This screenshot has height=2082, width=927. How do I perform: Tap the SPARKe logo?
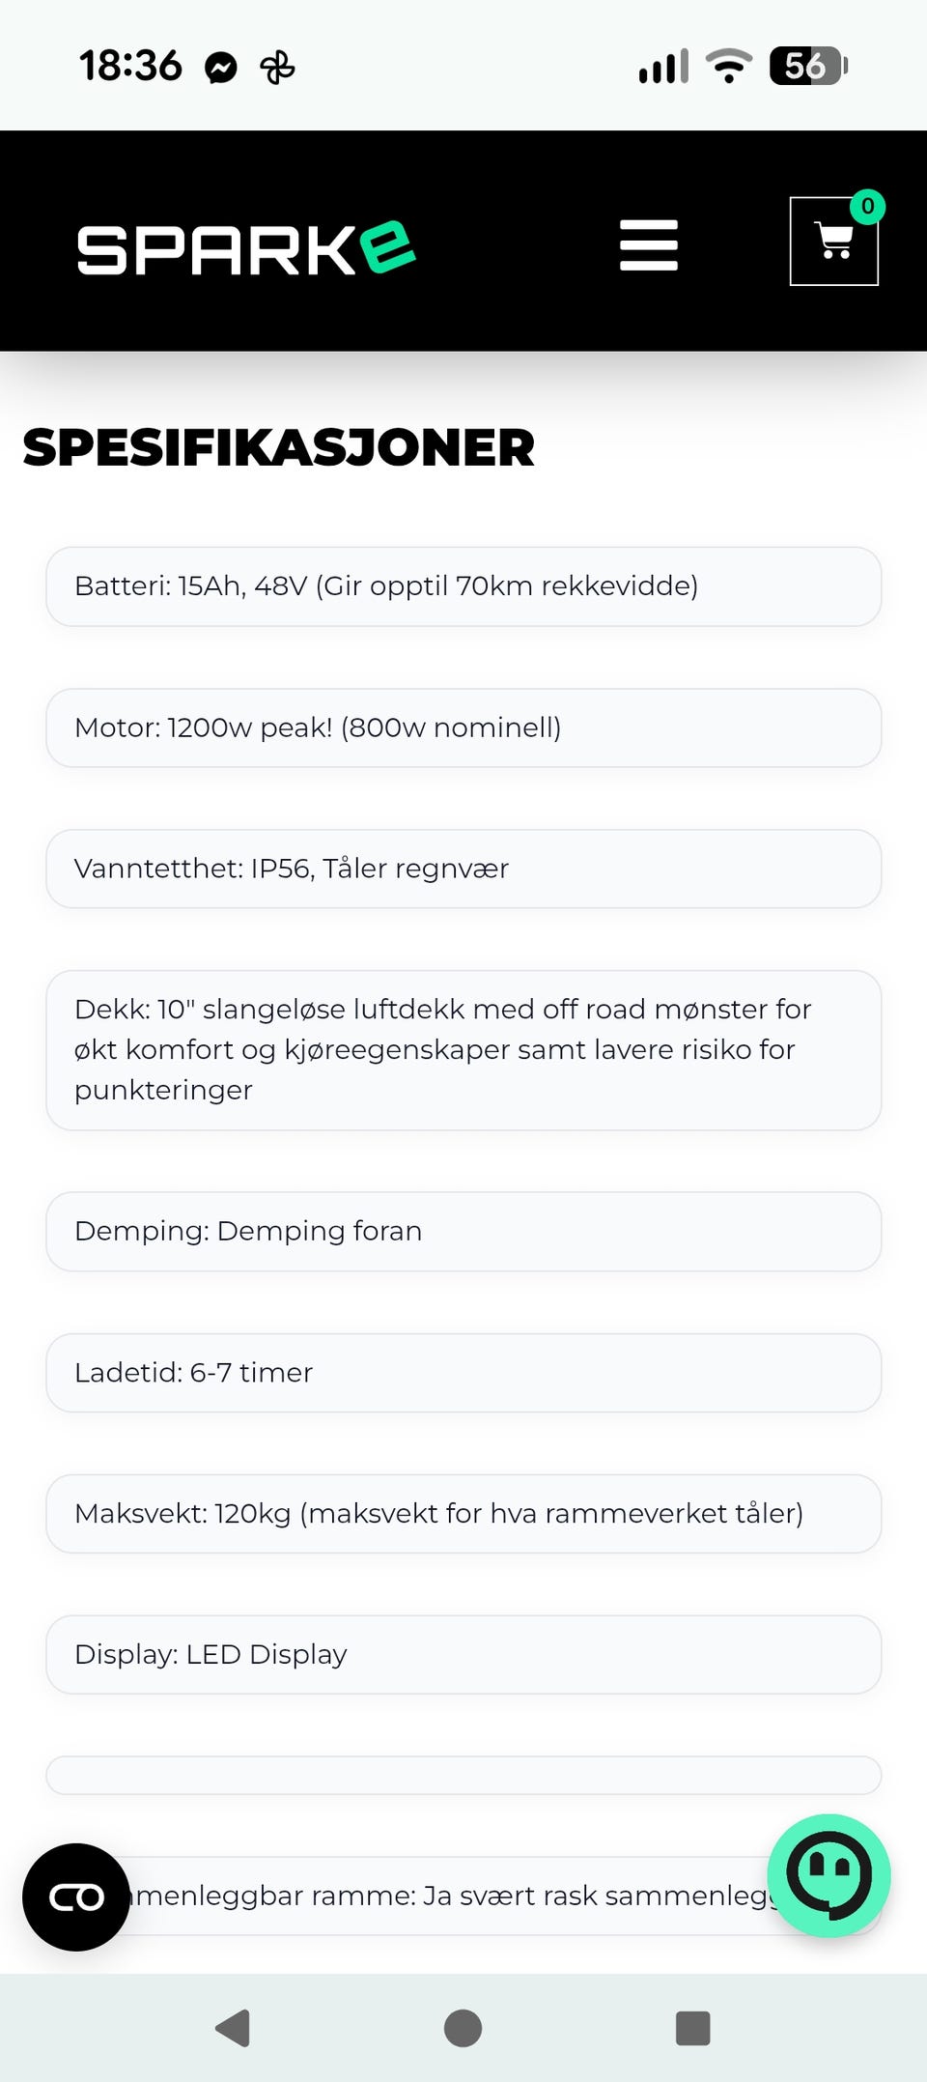(246, 248)
